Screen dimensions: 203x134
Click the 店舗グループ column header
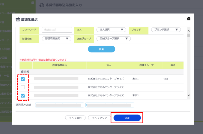point(146,65)
